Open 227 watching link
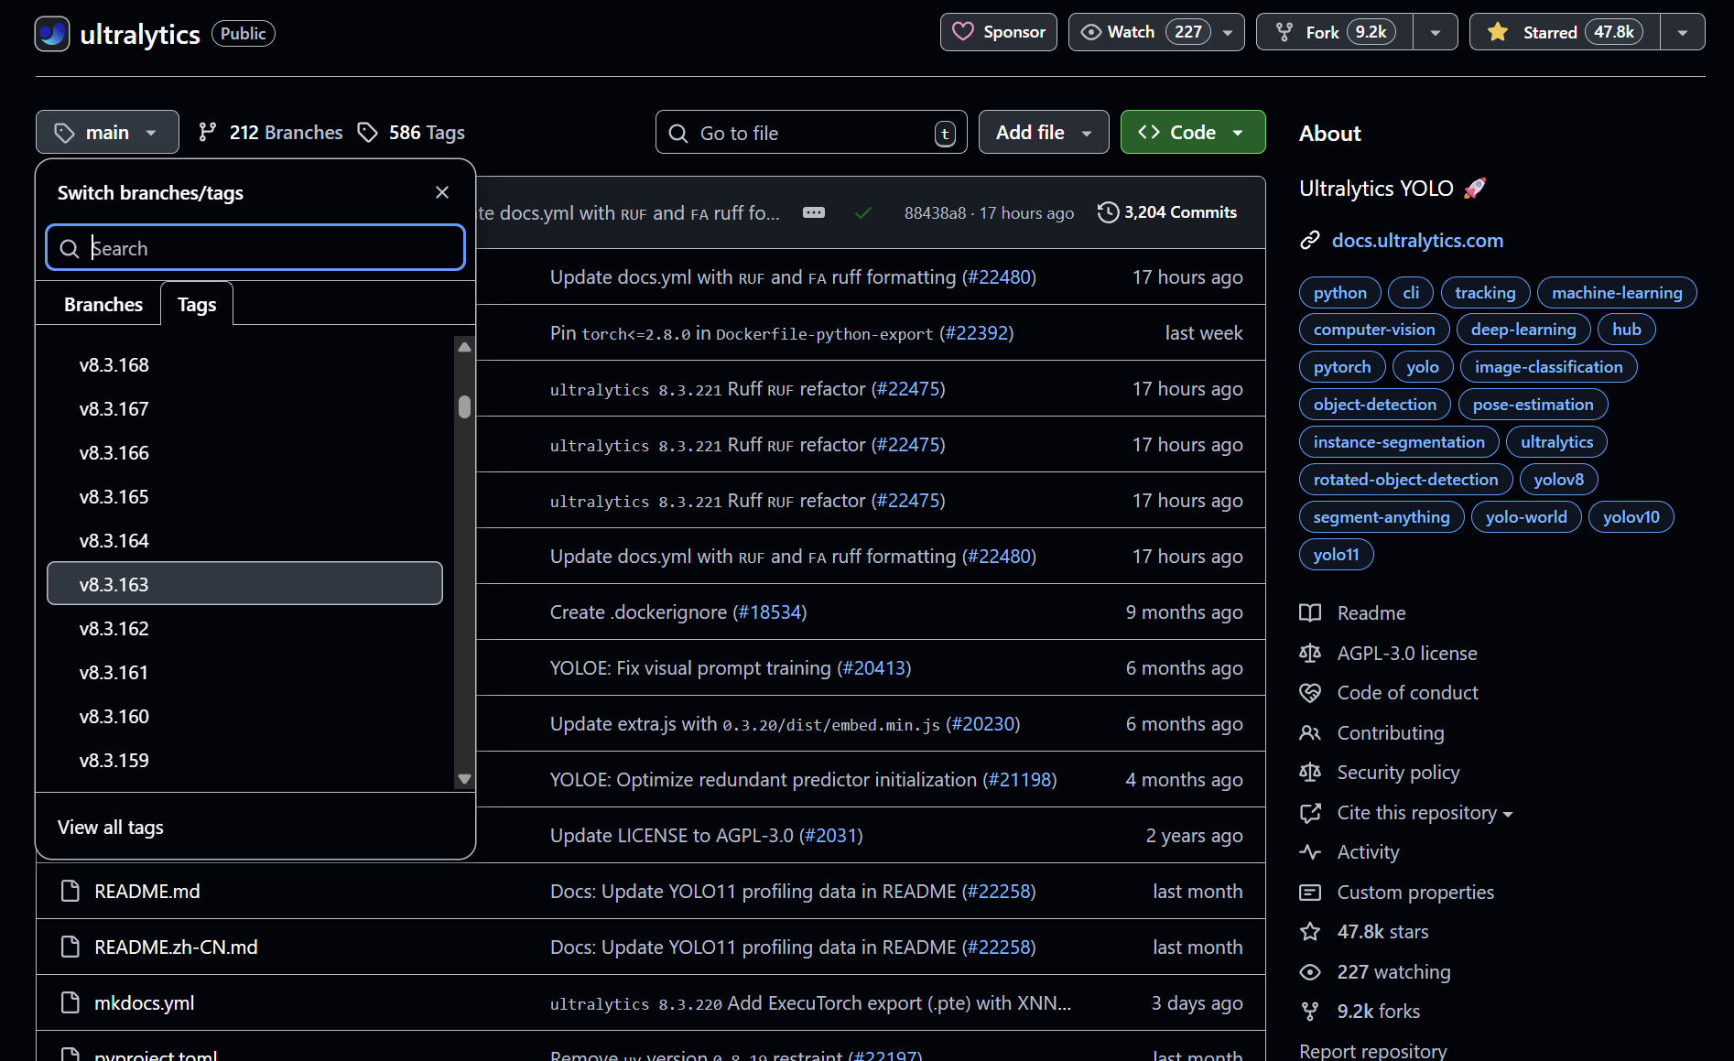The width and height of the screenshot is (1734, 1061). [1375, 972]
